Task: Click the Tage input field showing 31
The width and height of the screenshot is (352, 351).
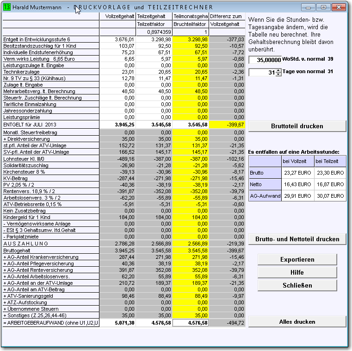Action: pos(262,72)
